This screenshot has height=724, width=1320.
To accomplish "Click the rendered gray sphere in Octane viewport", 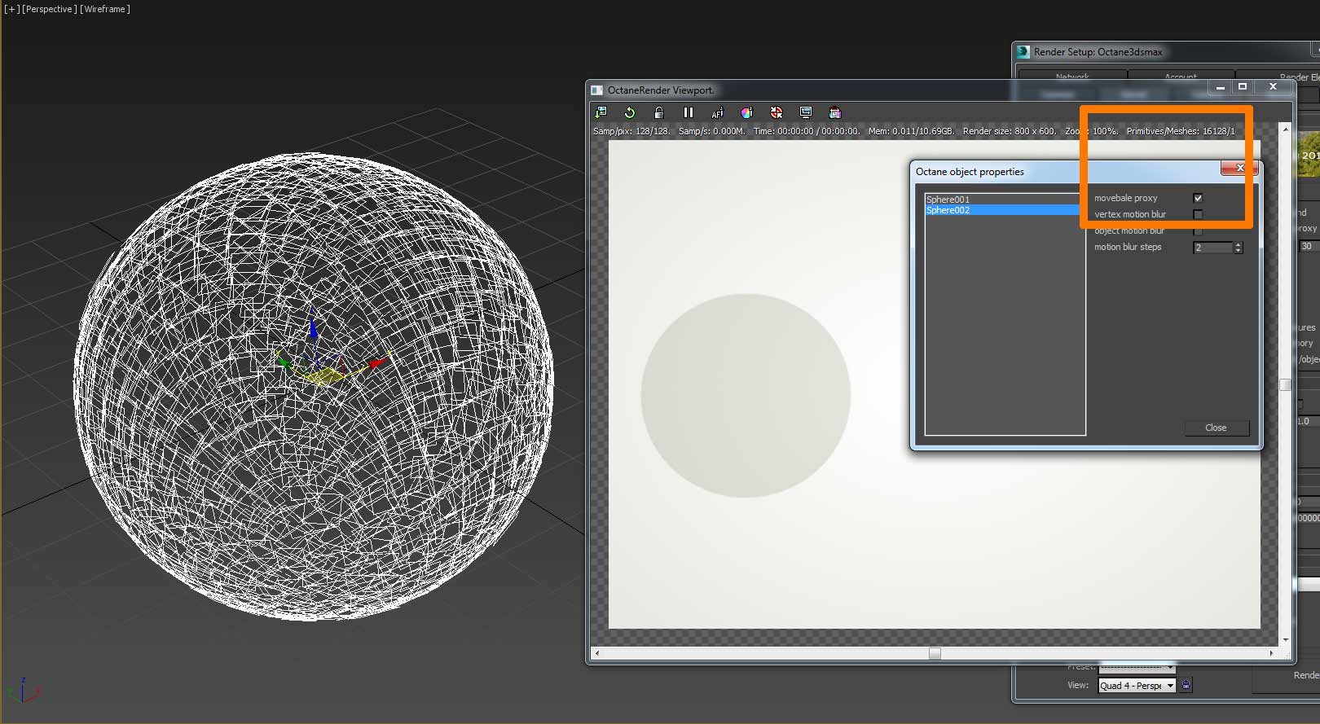I will [746, 396].
